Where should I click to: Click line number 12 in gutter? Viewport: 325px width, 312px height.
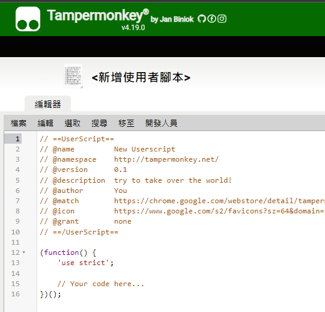coord(16,252)
